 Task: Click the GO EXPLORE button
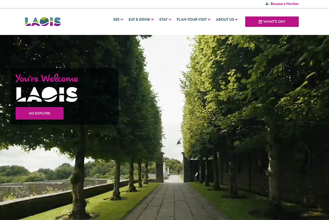(39, 113)
